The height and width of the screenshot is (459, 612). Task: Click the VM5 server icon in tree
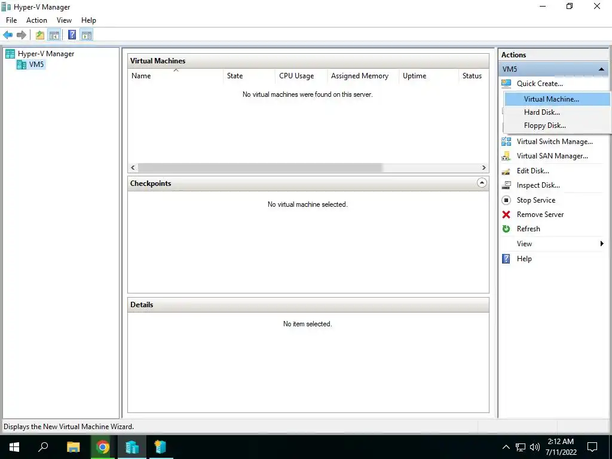[22, 65]
